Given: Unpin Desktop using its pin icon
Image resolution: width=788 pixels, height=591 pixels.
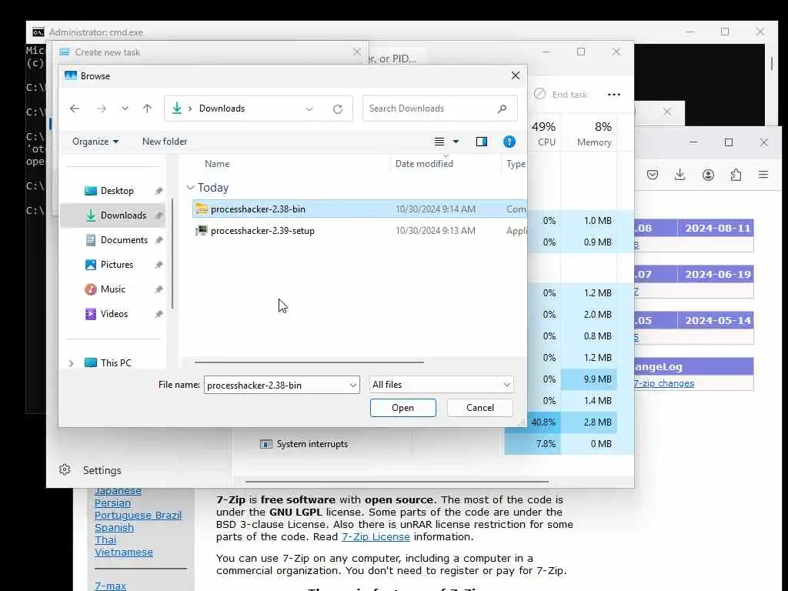Looking at the screenshot, I should tap(159, 191).
